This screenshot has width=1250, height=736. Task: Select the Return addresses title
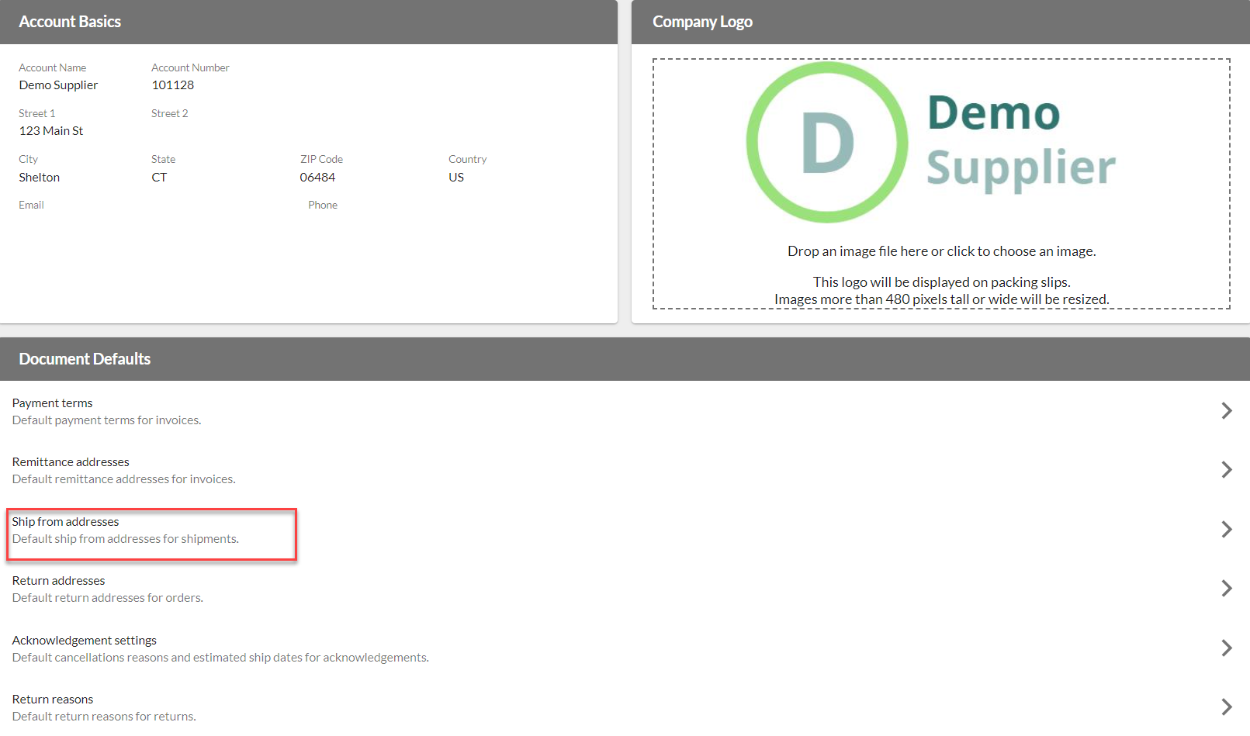(58, 581)
